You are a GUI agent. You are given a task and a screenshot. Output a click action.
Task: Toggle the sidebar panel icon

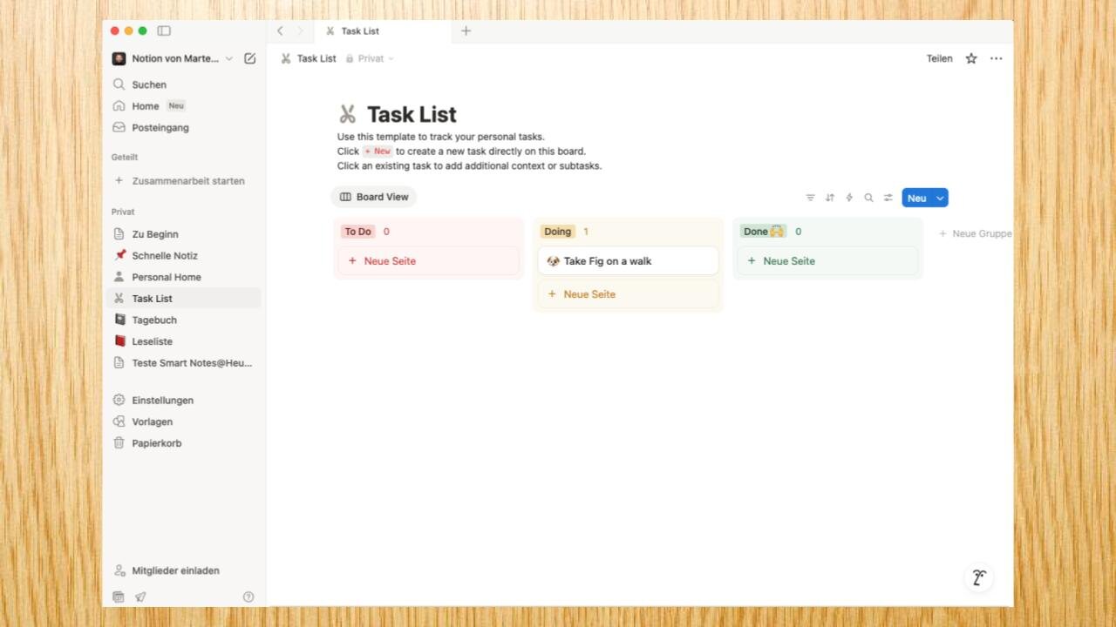click(164, 30)
